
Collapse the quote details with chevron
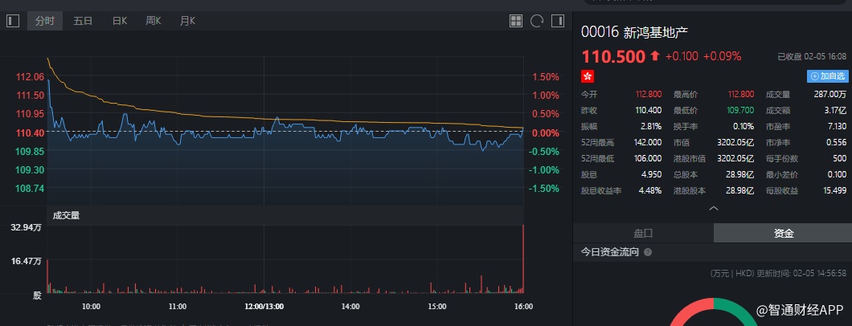pyautogui.click(x=713, y=208)
